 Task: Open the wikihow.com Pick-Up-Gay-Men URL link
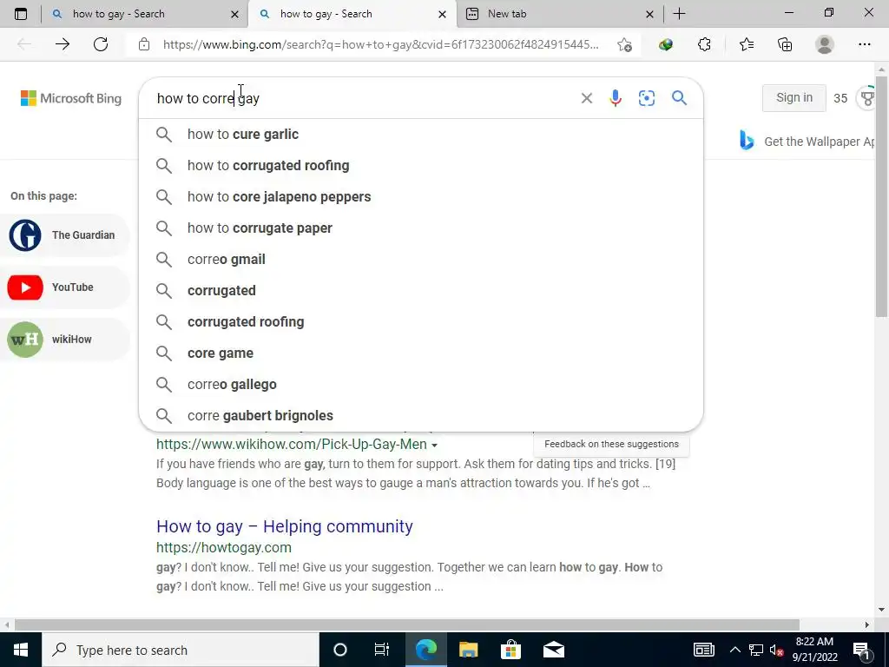pyautogui.click(x=292, y=444)
